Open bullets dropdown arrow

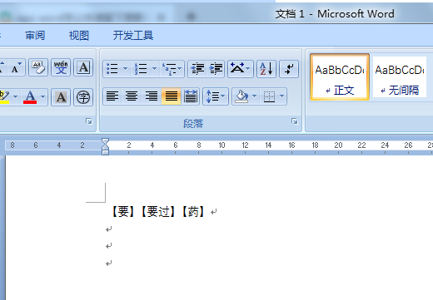[x=125, y=68]
